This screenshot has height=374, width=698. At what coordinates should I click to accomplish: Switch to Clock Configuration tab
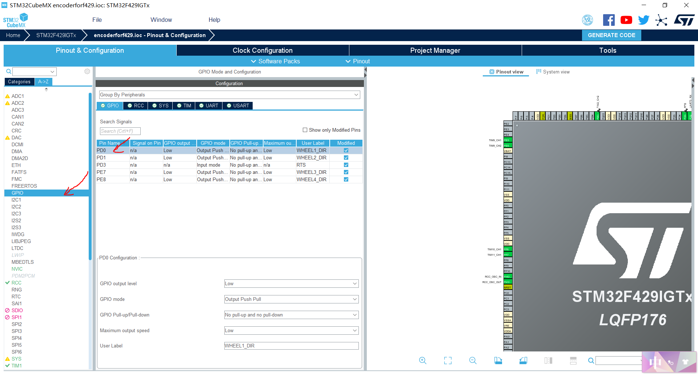262,50
